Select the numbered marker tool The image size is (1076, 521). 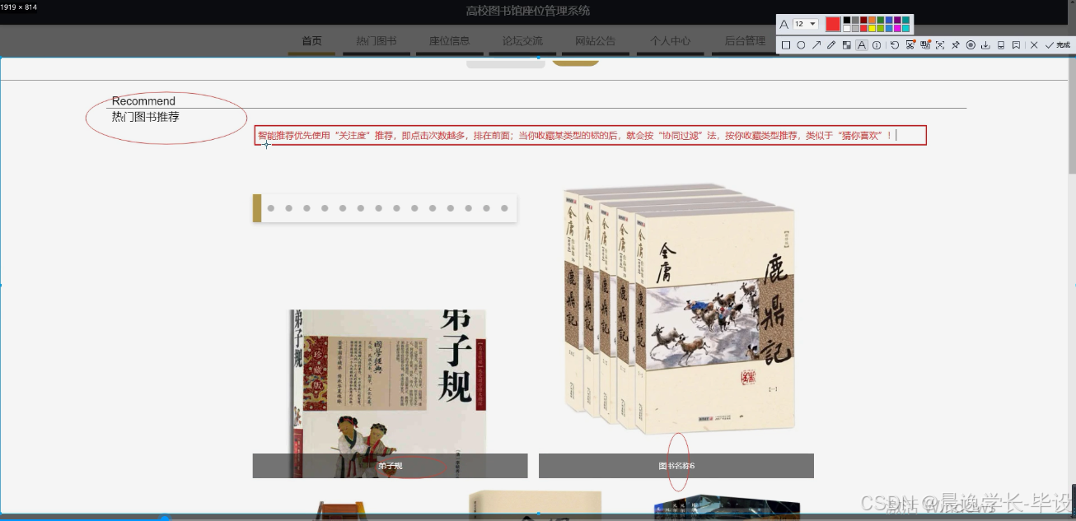click(877, 45)
